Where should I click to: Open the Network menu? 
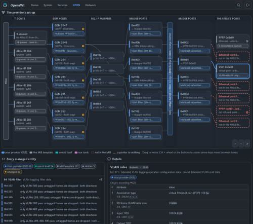(x=91, y=5)
